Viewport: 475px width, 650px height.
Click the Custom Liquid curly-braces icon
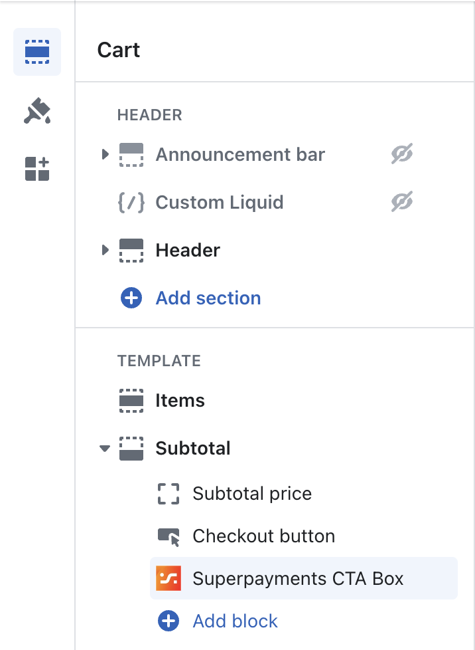tap(131, 202)
